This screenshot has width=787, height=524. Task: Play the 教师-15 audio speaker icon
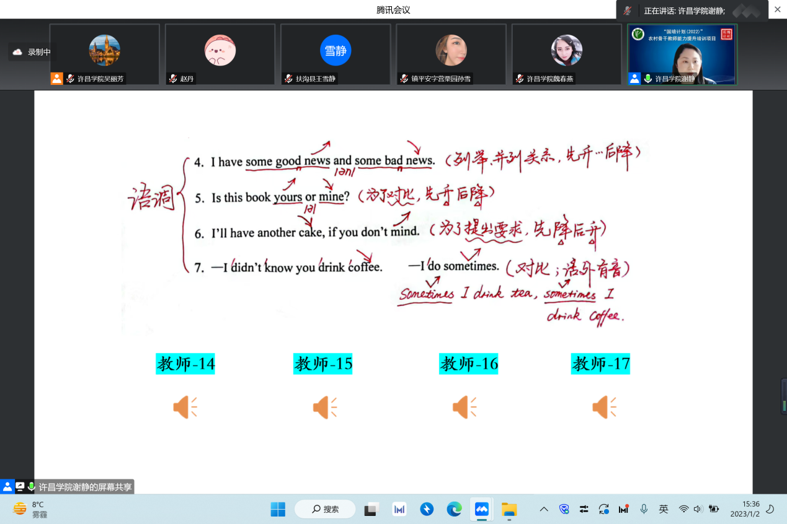pos(324,408)
